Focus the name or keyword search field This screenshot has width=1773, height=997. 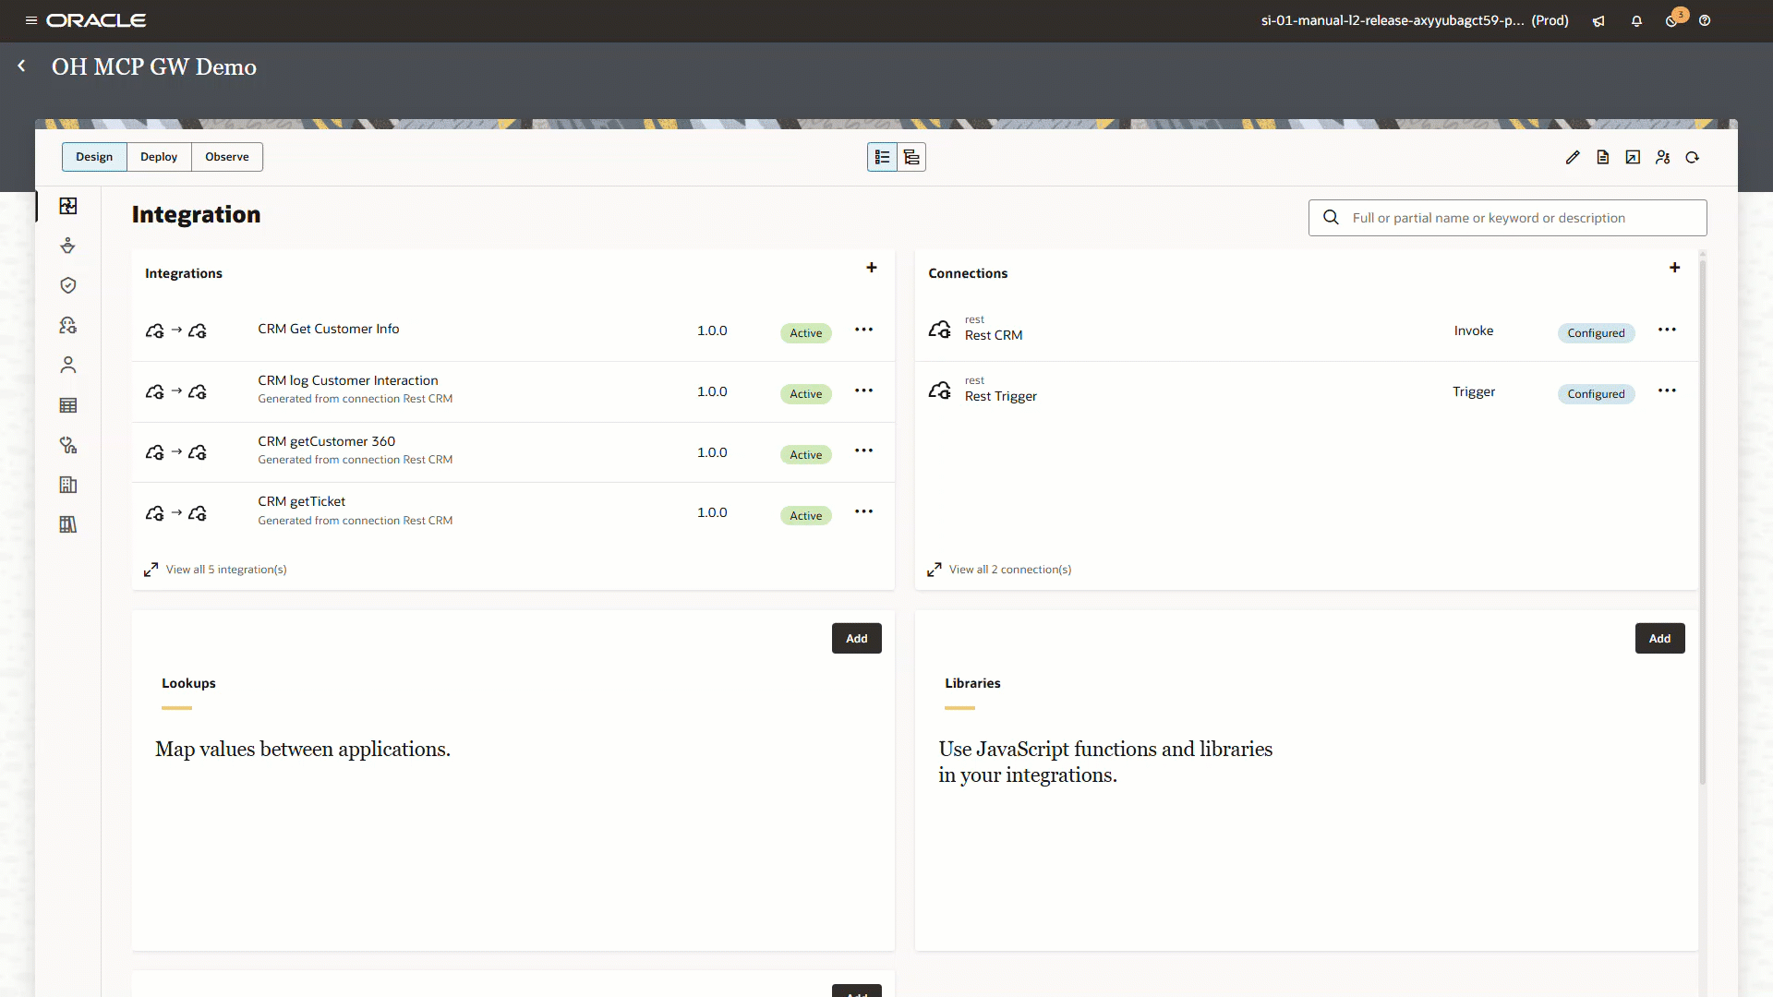click(1508, 218)
